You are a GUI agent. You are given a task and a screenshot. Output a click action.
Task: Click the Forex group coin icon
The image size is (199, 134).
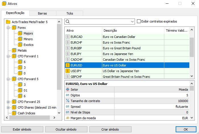coord(14,28)
